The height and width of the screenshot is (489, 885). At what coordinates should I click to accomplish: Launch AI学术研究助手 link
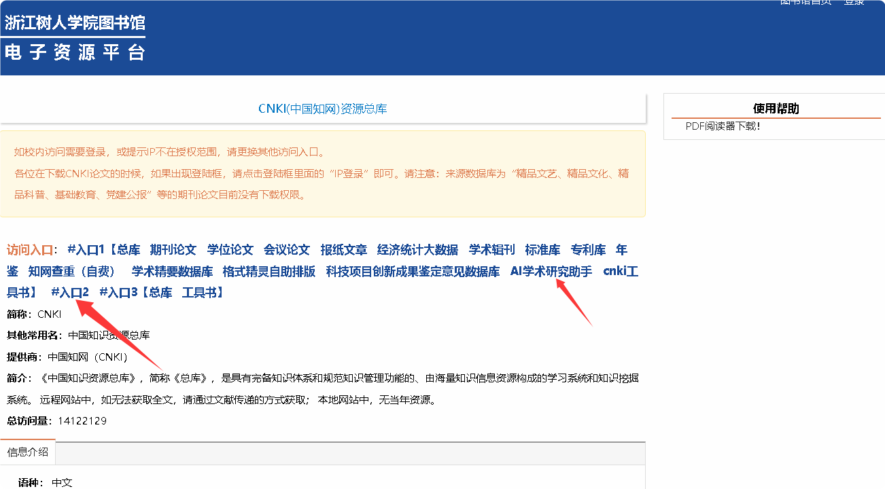pos(551,272)
